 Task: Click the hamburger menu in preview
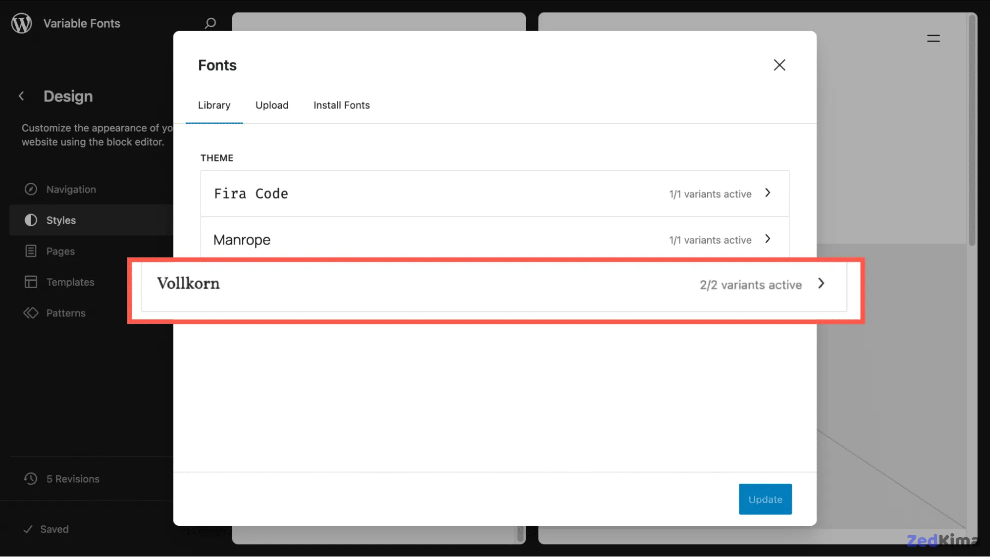coord(933,39)
